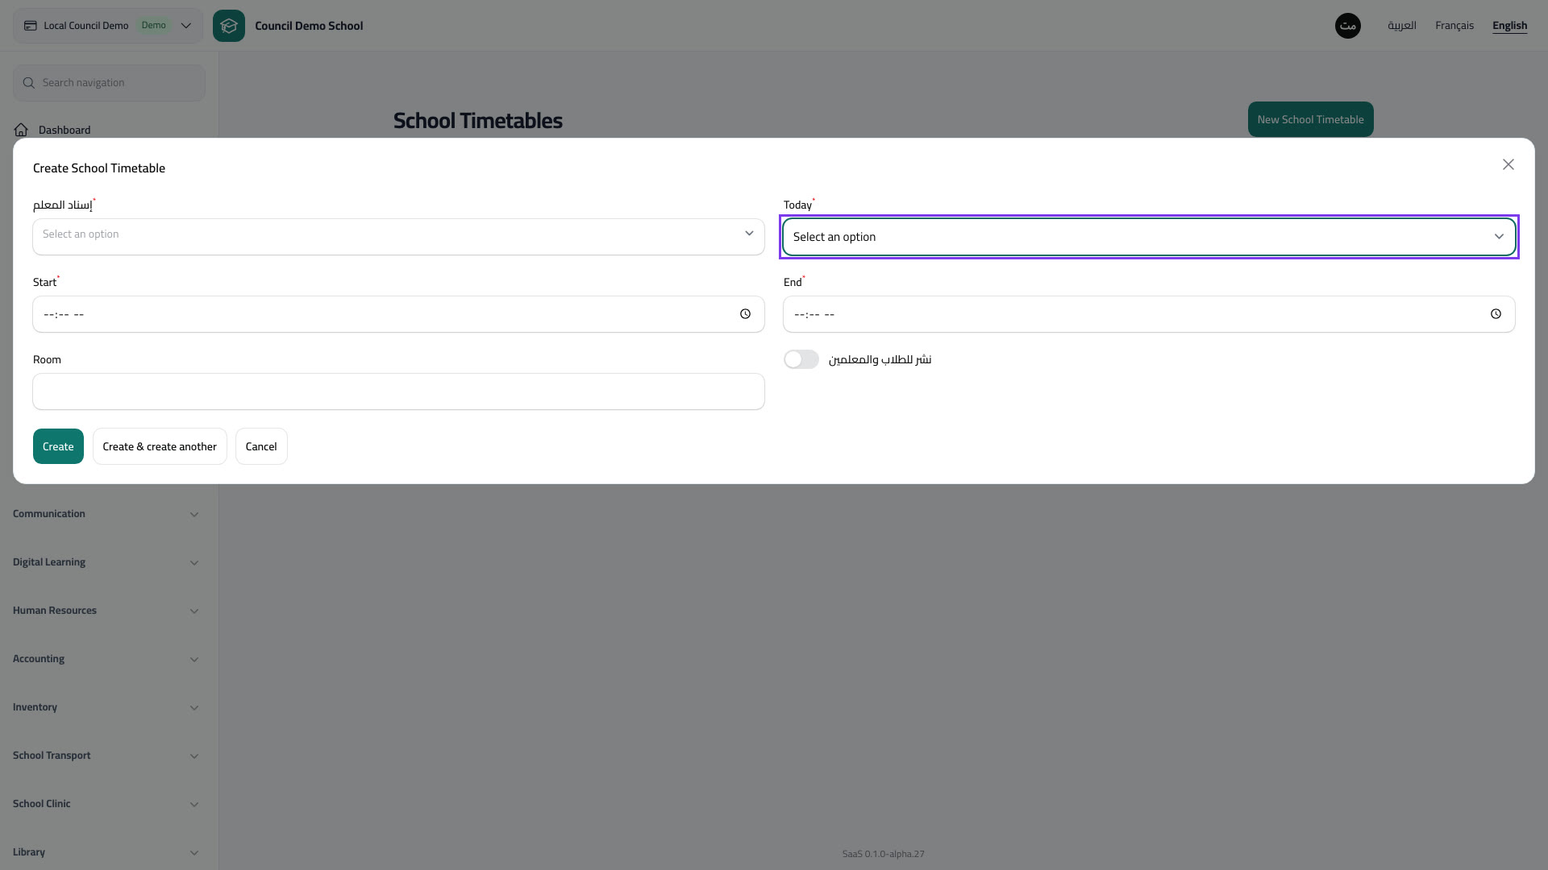Focus the Start time input field
Viewport: 1548px width, 870px height.
pos(398,314)
